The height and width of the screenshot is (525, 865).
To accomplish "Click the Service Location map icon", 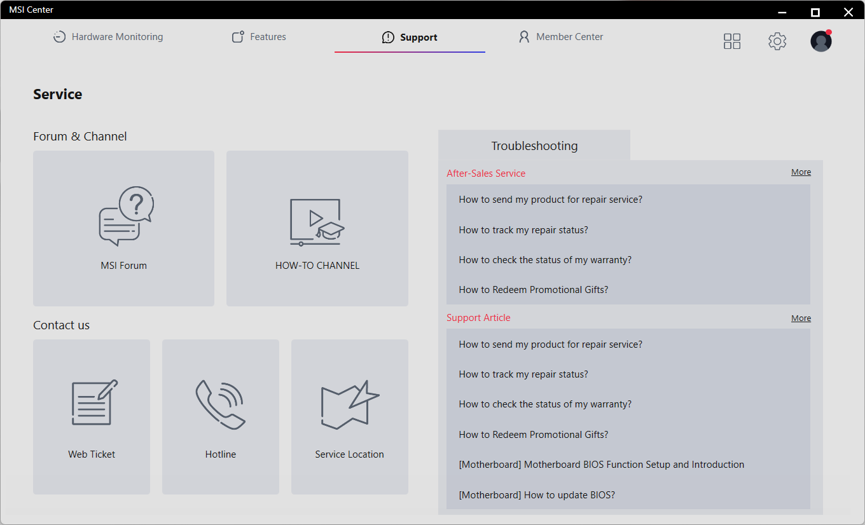I will [350, 404].
